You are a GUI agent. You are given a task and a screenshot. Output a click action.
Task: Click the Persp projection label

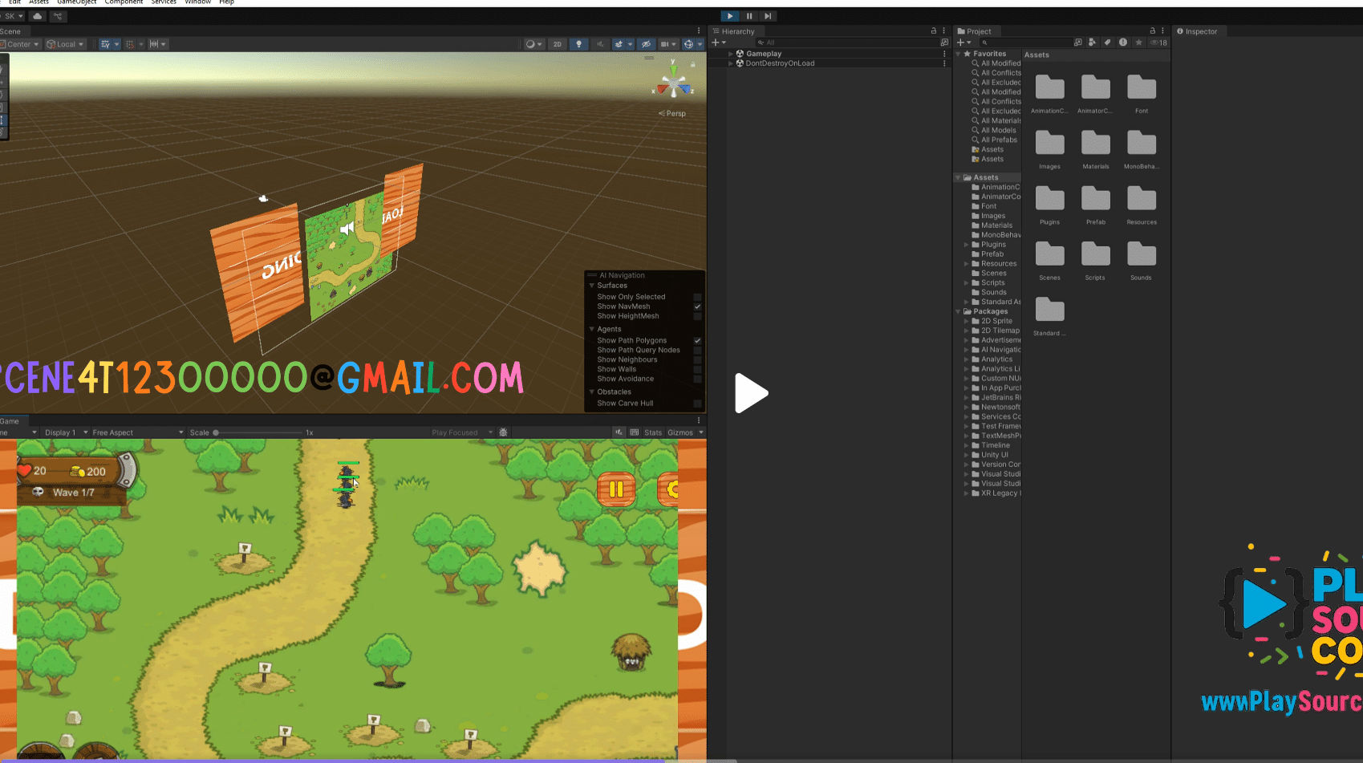pyautogui.click(x=672, y=113)
